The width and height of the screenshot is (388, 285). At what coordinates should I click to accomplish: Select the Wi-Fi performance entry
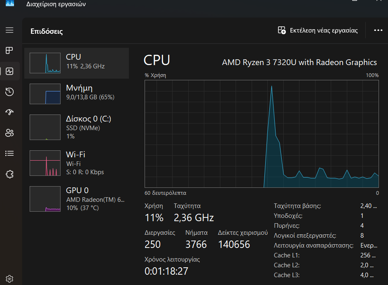click(77, 163)
